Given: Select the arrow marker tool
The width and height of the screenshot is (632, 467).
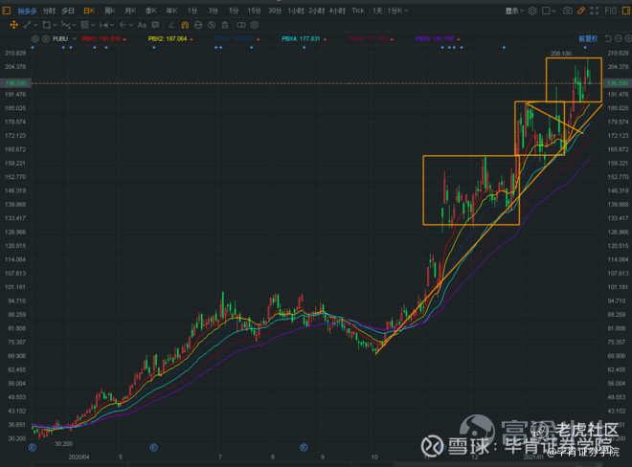Looking at the screenshot, I should coord(123,26).
